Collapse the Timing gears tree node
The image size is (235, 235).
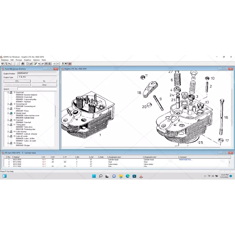coord(8,125)
